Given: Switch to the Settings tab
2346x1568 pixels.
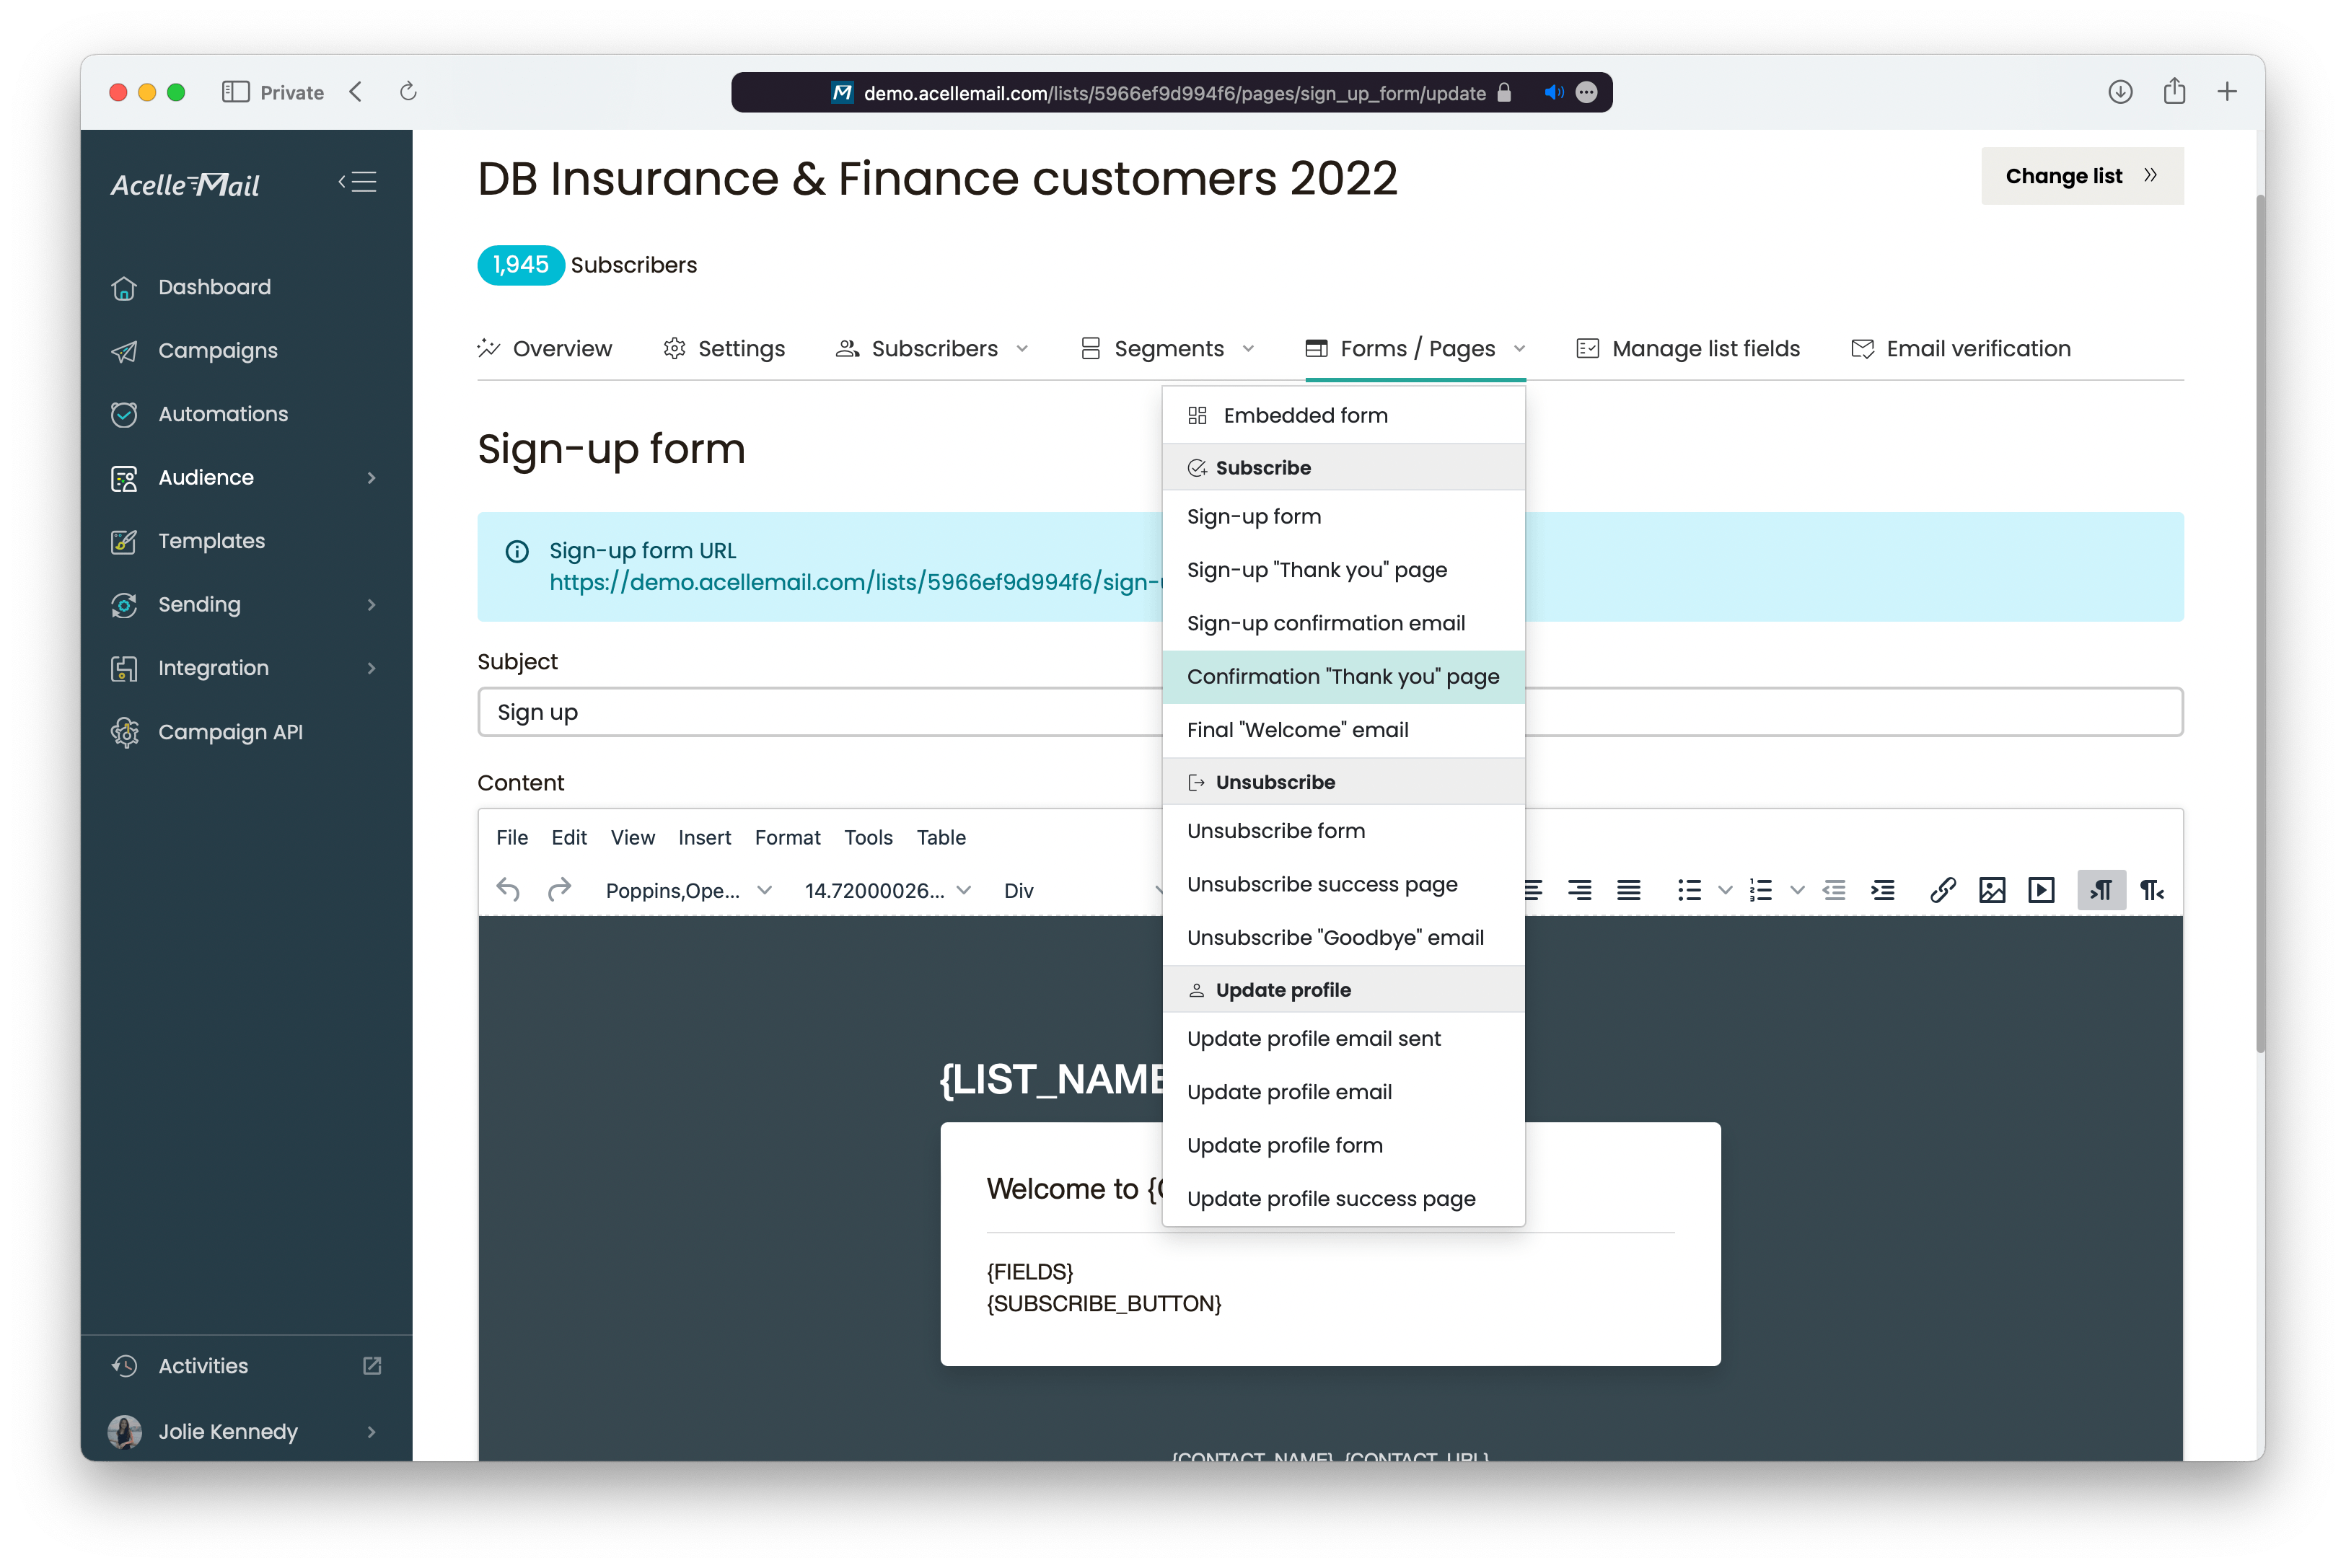Looking at the screenshot, I should tap(724, 349).
